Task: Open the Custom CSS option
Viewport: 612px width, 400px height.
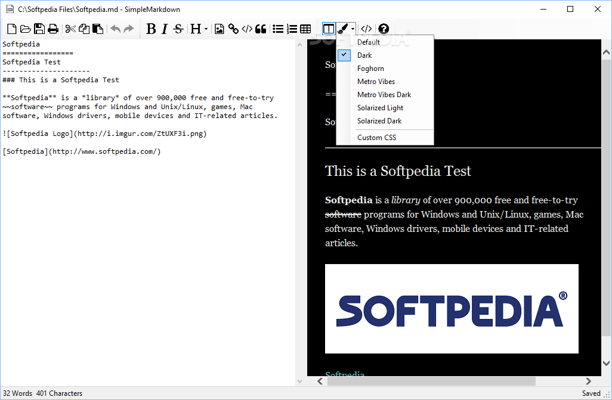Action: [x=385, y=137]
